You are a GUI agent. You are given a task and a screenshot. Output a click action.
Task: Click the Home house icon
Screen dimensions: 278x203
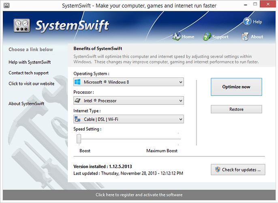pos(176,37)
